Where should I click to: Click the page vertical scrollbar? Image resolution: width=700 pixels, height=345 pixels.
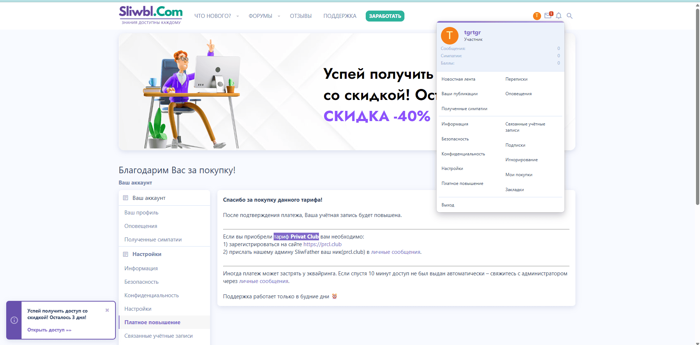click(x=697, y=109)
